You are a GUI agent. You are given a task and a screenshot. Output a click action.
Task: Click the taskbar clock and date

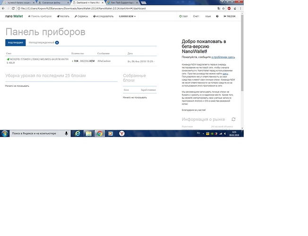(x=234, y=134)
